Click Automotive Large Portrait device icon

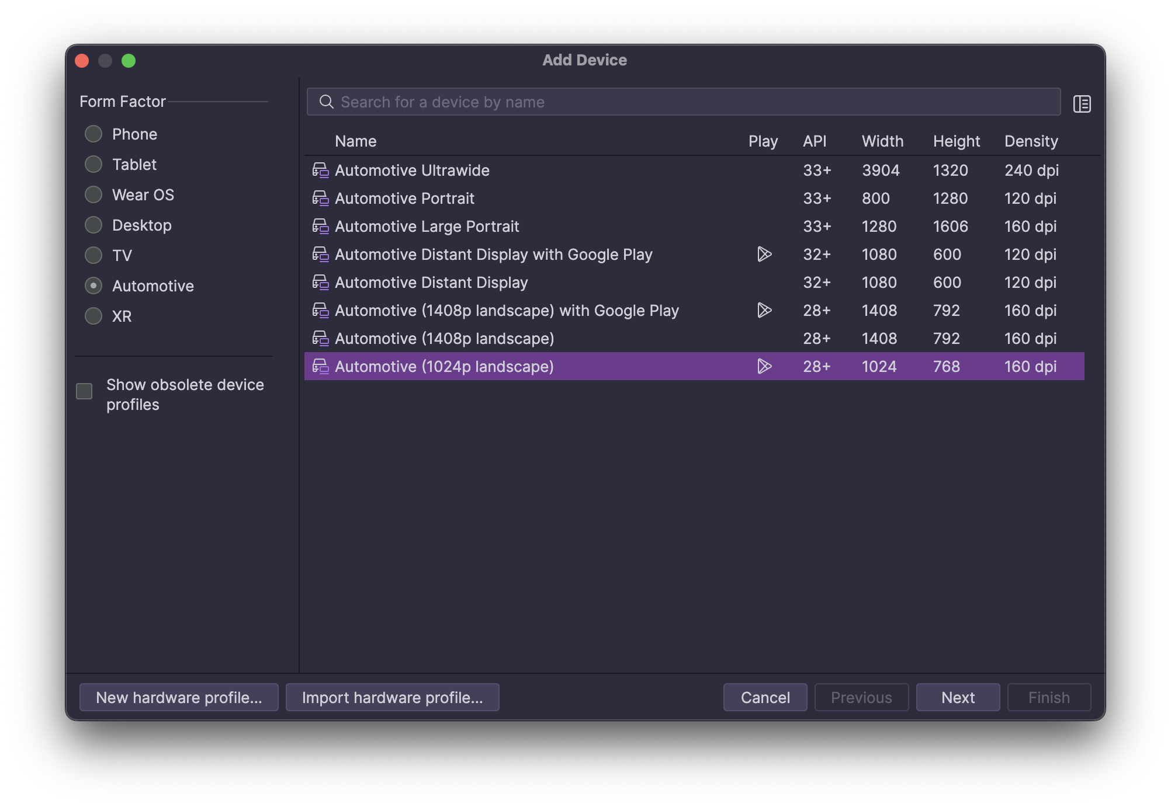320,227
